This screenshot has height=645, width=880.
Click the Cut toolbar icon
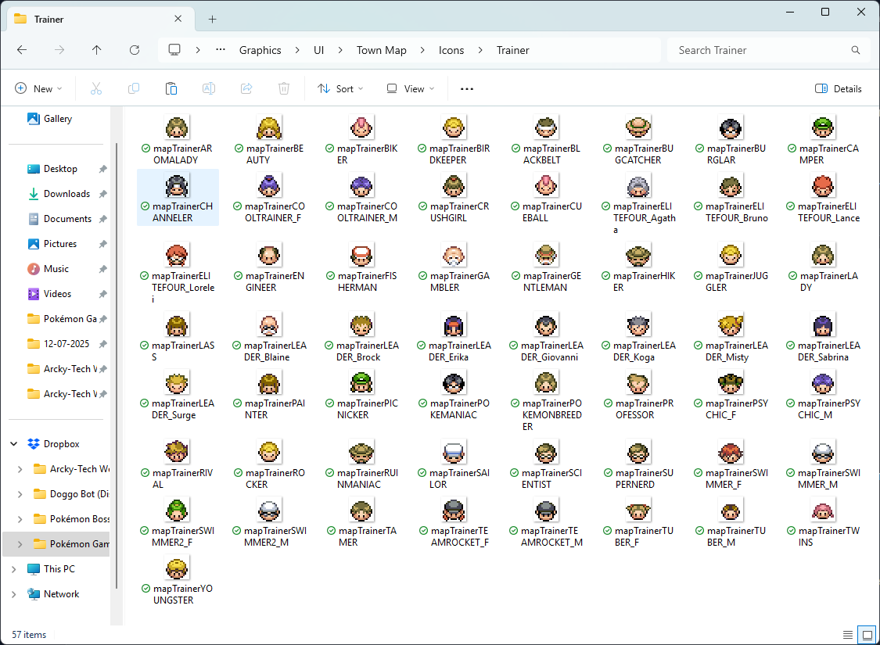(x=96, y=88)
